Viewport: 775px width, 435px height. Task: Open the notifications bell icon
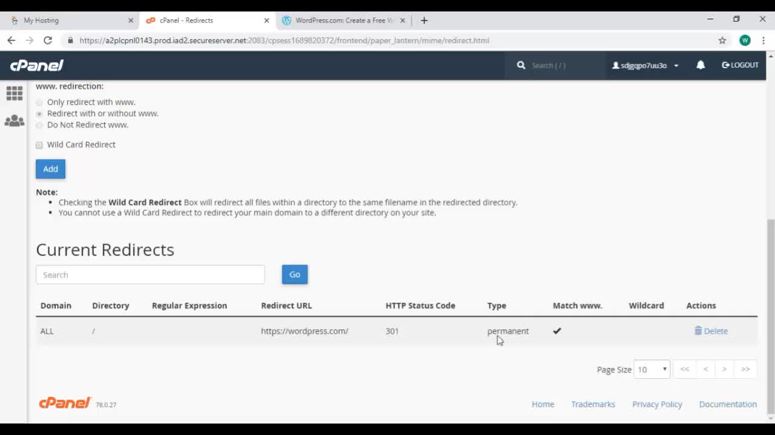pyautogui.click(x=701, y=65)
